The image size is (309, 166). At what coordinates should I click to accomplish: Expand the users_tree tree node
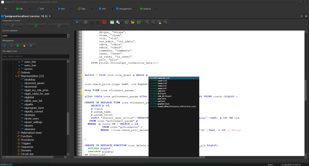19,65
